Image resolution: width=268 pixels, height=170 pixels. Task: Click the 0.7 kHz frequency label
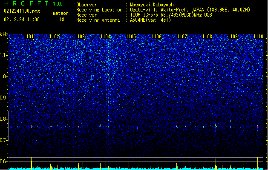click(x=4, y=140)
